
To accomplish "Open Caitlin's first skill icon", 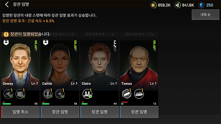I will [48, 94].
